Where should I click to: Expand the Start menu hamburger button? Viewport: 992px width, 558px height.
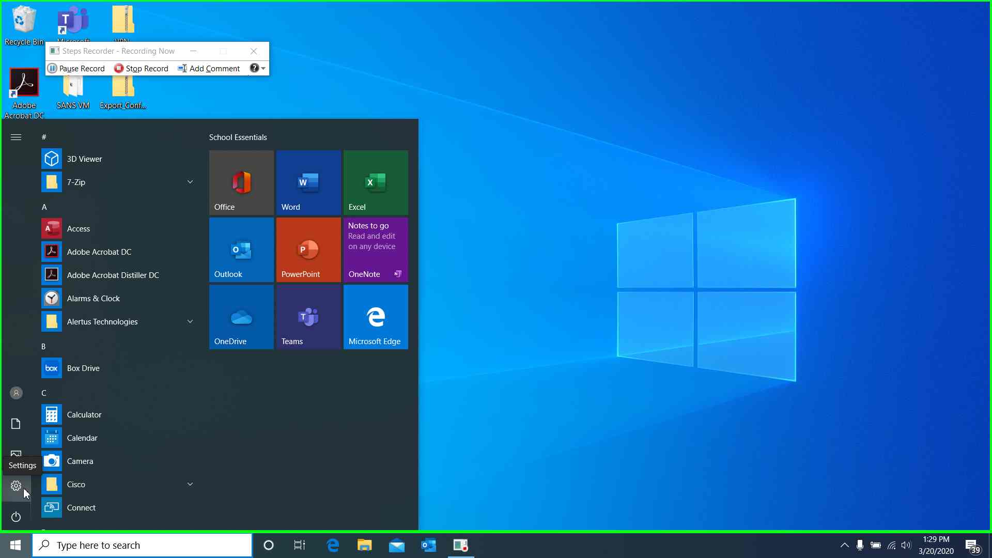16,137
